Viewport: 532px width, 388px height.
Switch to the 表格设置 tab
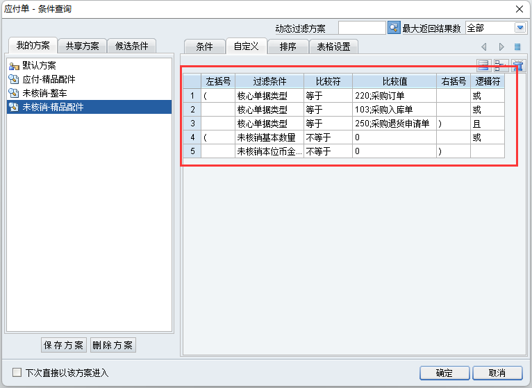click(x=333, y=47)
